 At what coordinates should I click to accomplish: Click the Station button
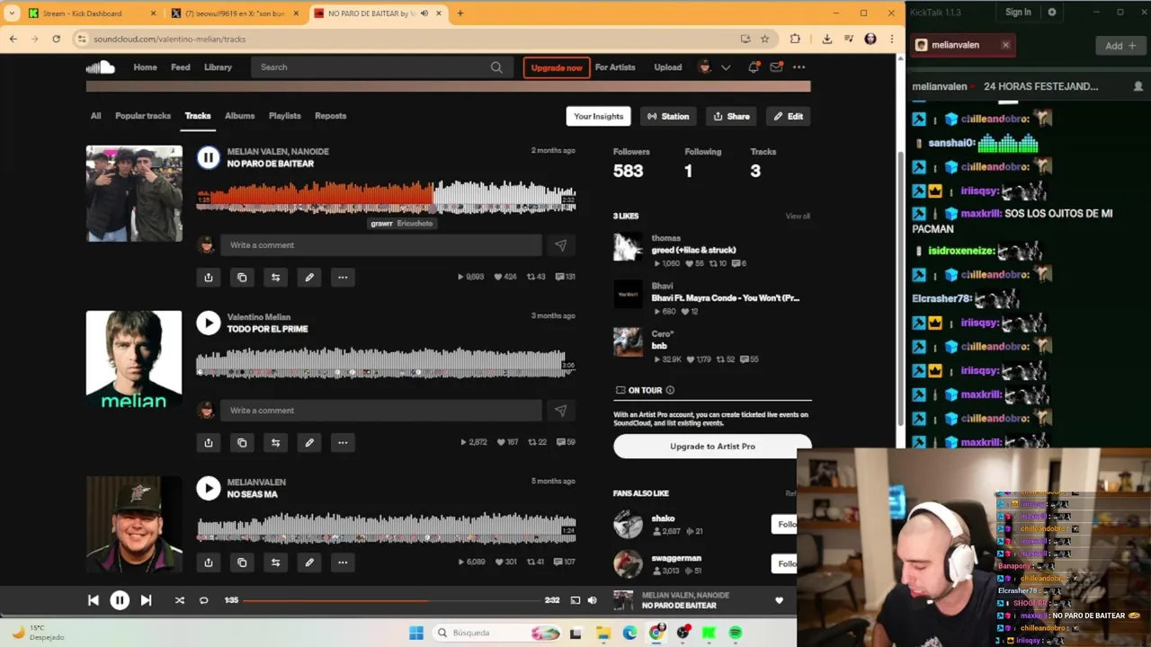tap(669, 116)
